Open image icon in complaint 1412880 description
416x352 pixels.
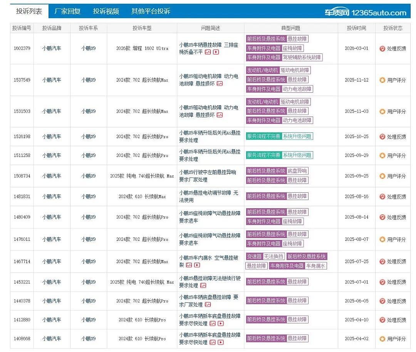pos(213,324)
